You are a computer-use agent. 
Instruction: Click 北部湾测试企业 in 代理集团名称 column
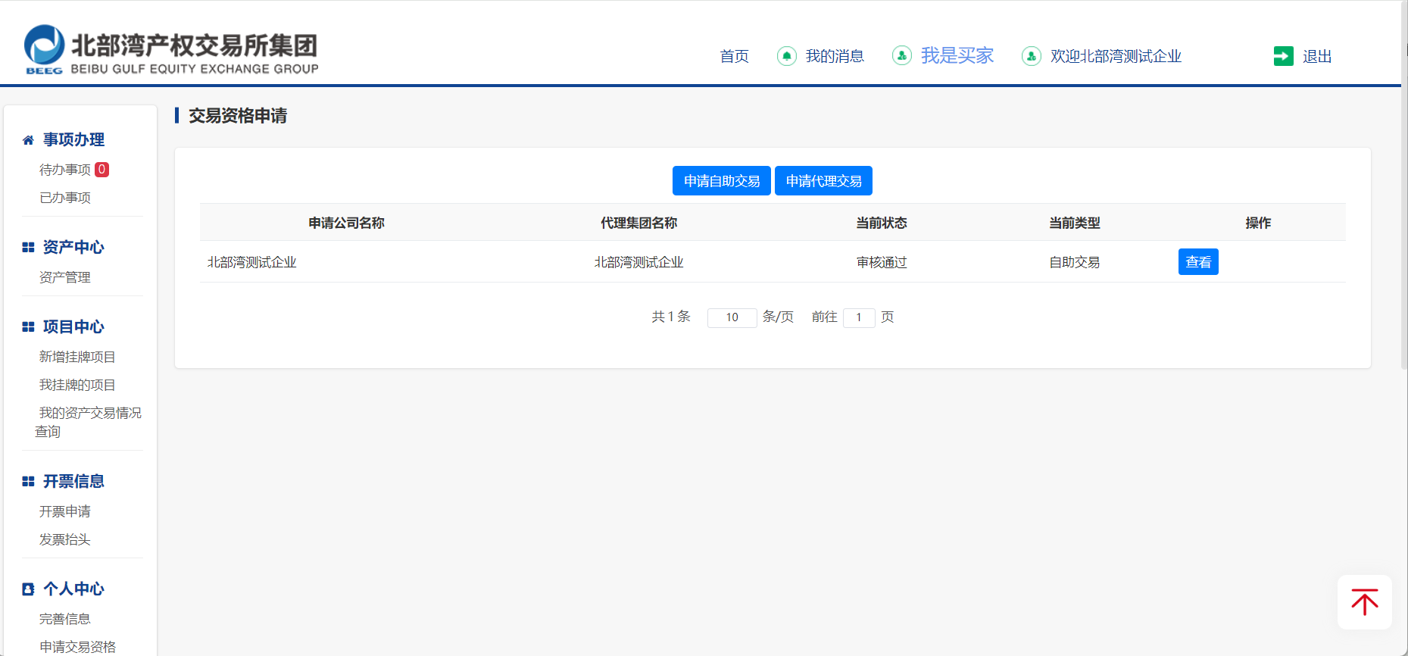point(638,262)
